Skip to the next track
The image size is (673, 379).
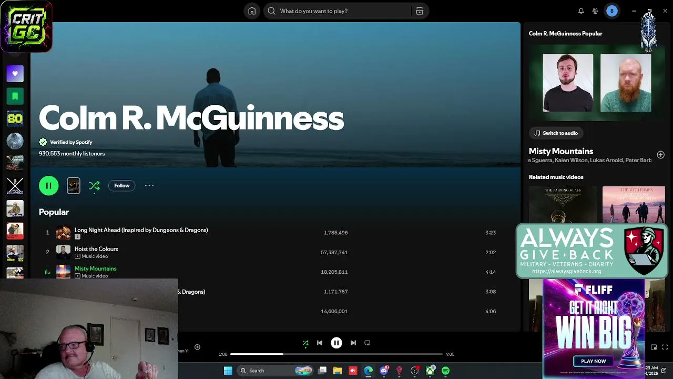(x=353, y=343)
